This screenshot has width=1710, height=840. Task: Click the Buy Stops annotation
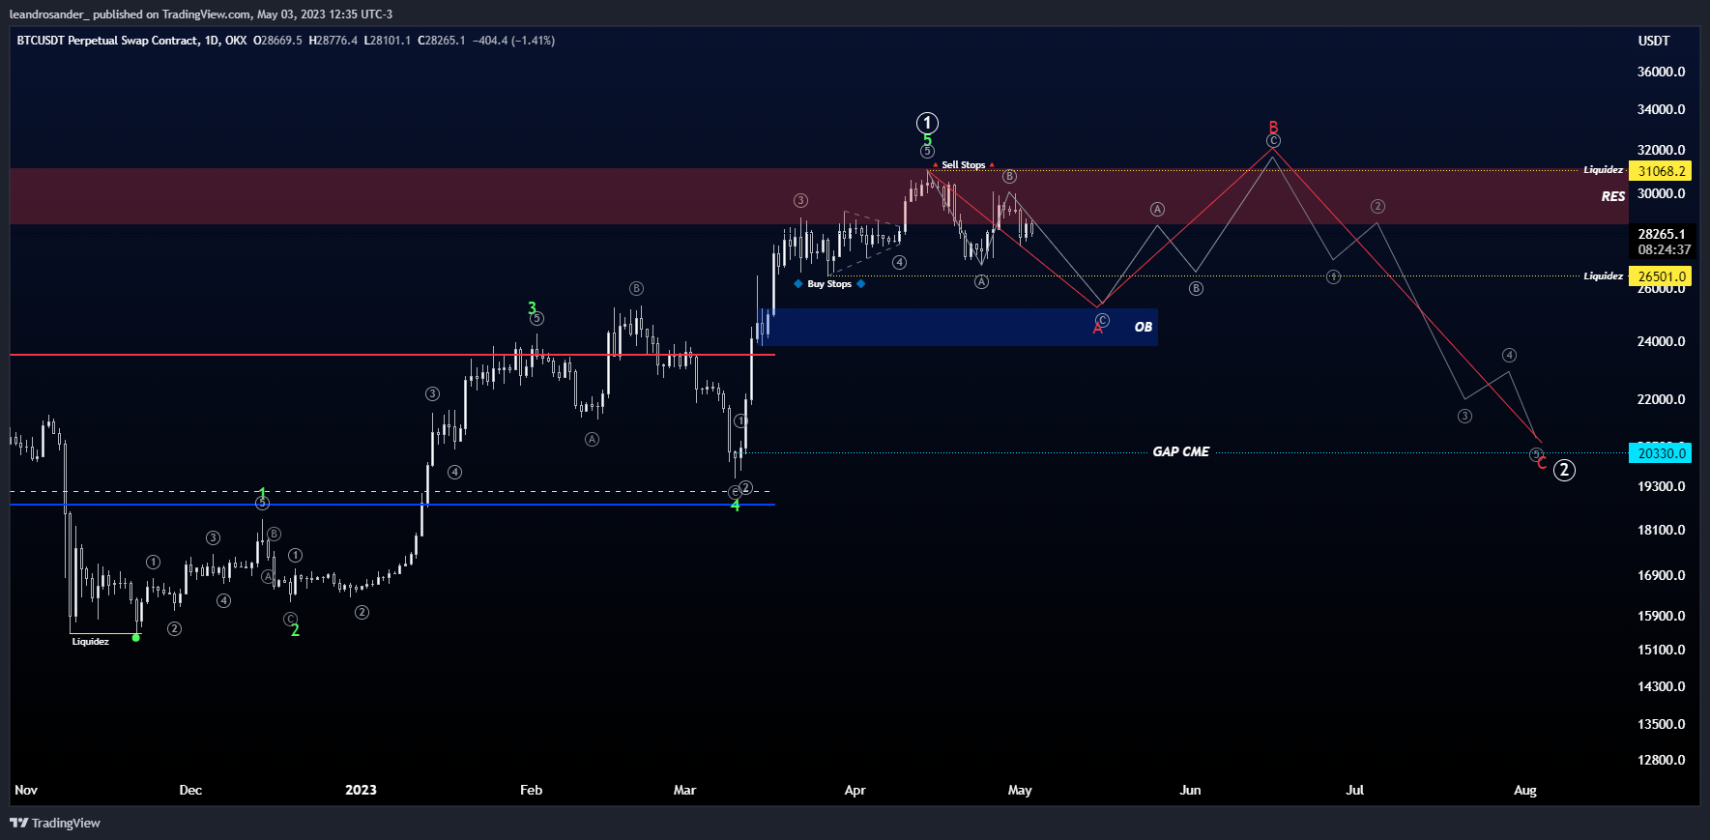coord(829,284)
